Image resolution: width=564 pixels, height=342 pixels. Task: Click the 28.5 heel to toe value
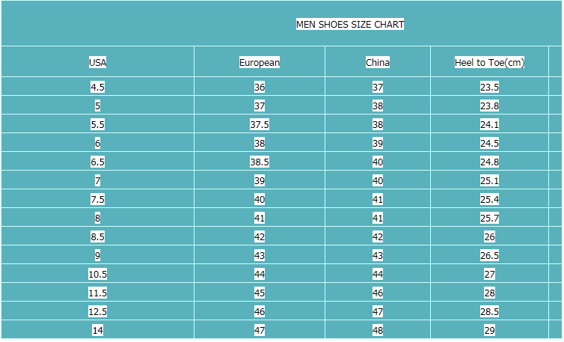tap(489, 311)
